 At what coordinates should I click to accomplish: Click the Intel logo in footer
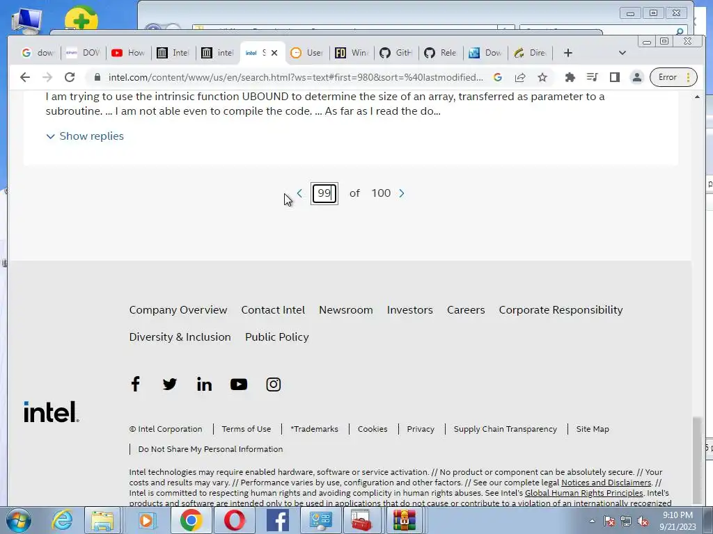click(52, 412)
